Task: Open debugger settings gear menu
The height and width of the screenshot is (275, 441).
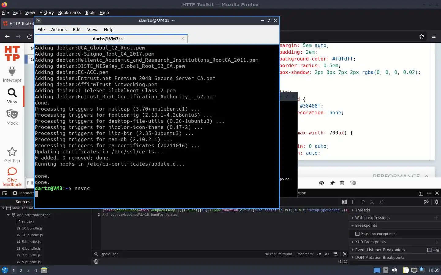Action: click(x=436, y=202)
